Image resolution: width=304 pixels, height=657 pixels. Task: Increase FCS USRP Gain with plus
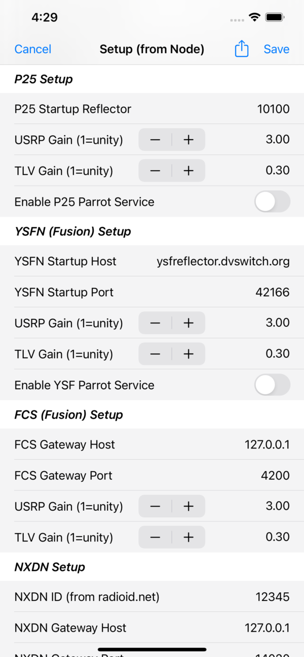point(188,506)
